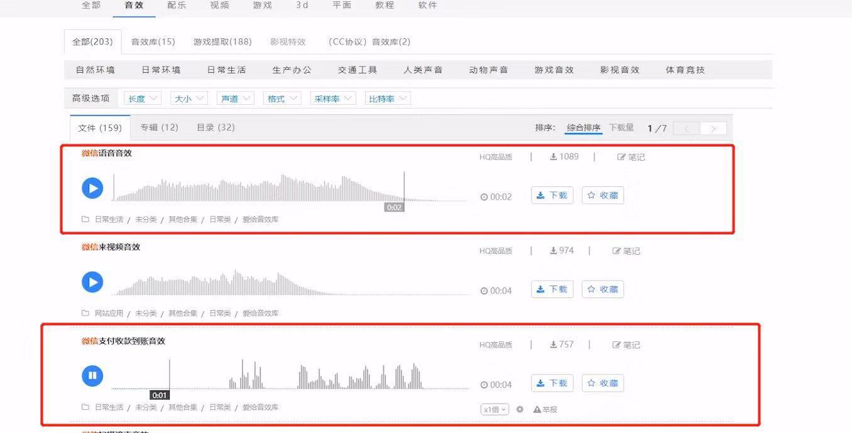Go to next results page arrow

coord(713,129)
